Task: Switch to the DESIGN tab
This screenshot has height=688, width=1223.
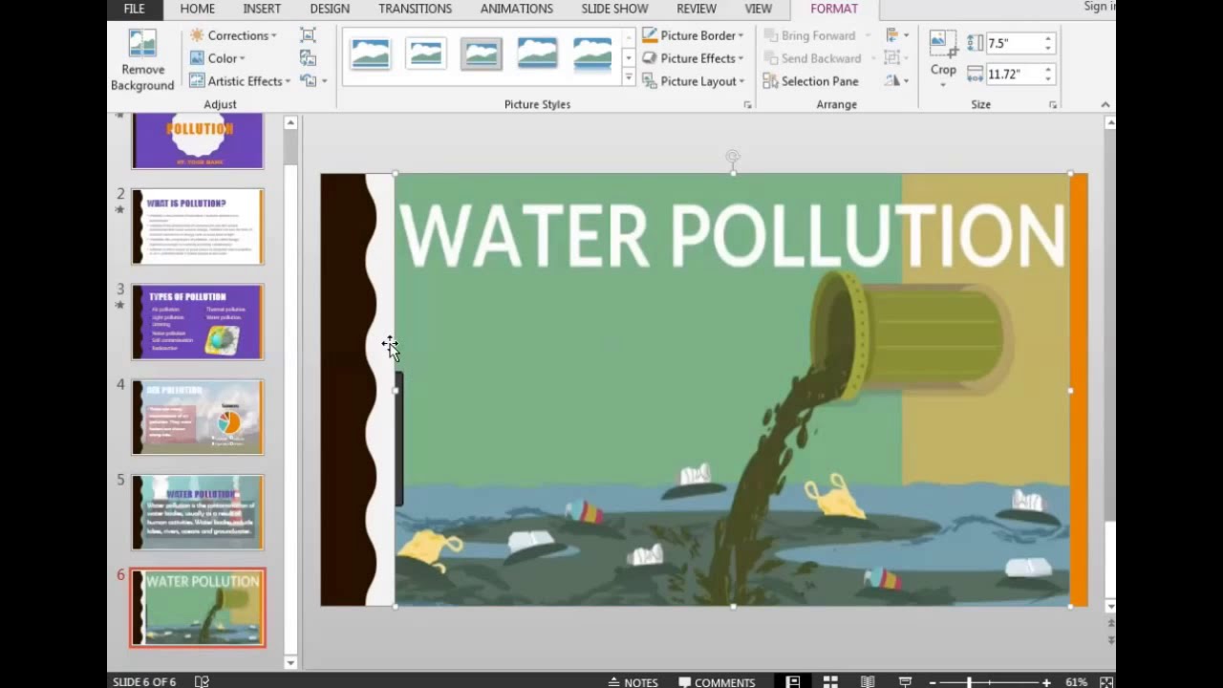Action: point(330,9)
